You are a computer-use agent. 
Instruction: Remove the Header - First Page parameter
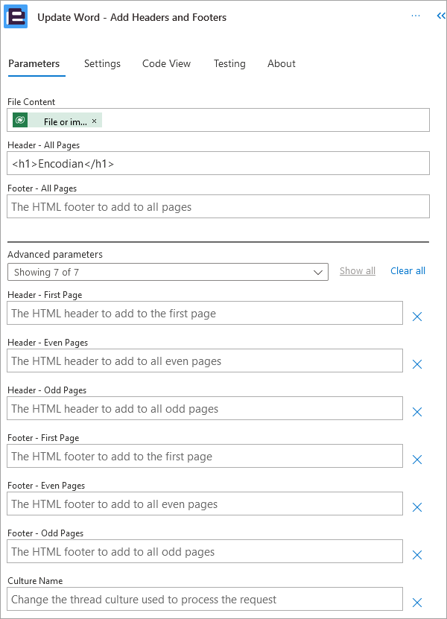tap(417, 317)
